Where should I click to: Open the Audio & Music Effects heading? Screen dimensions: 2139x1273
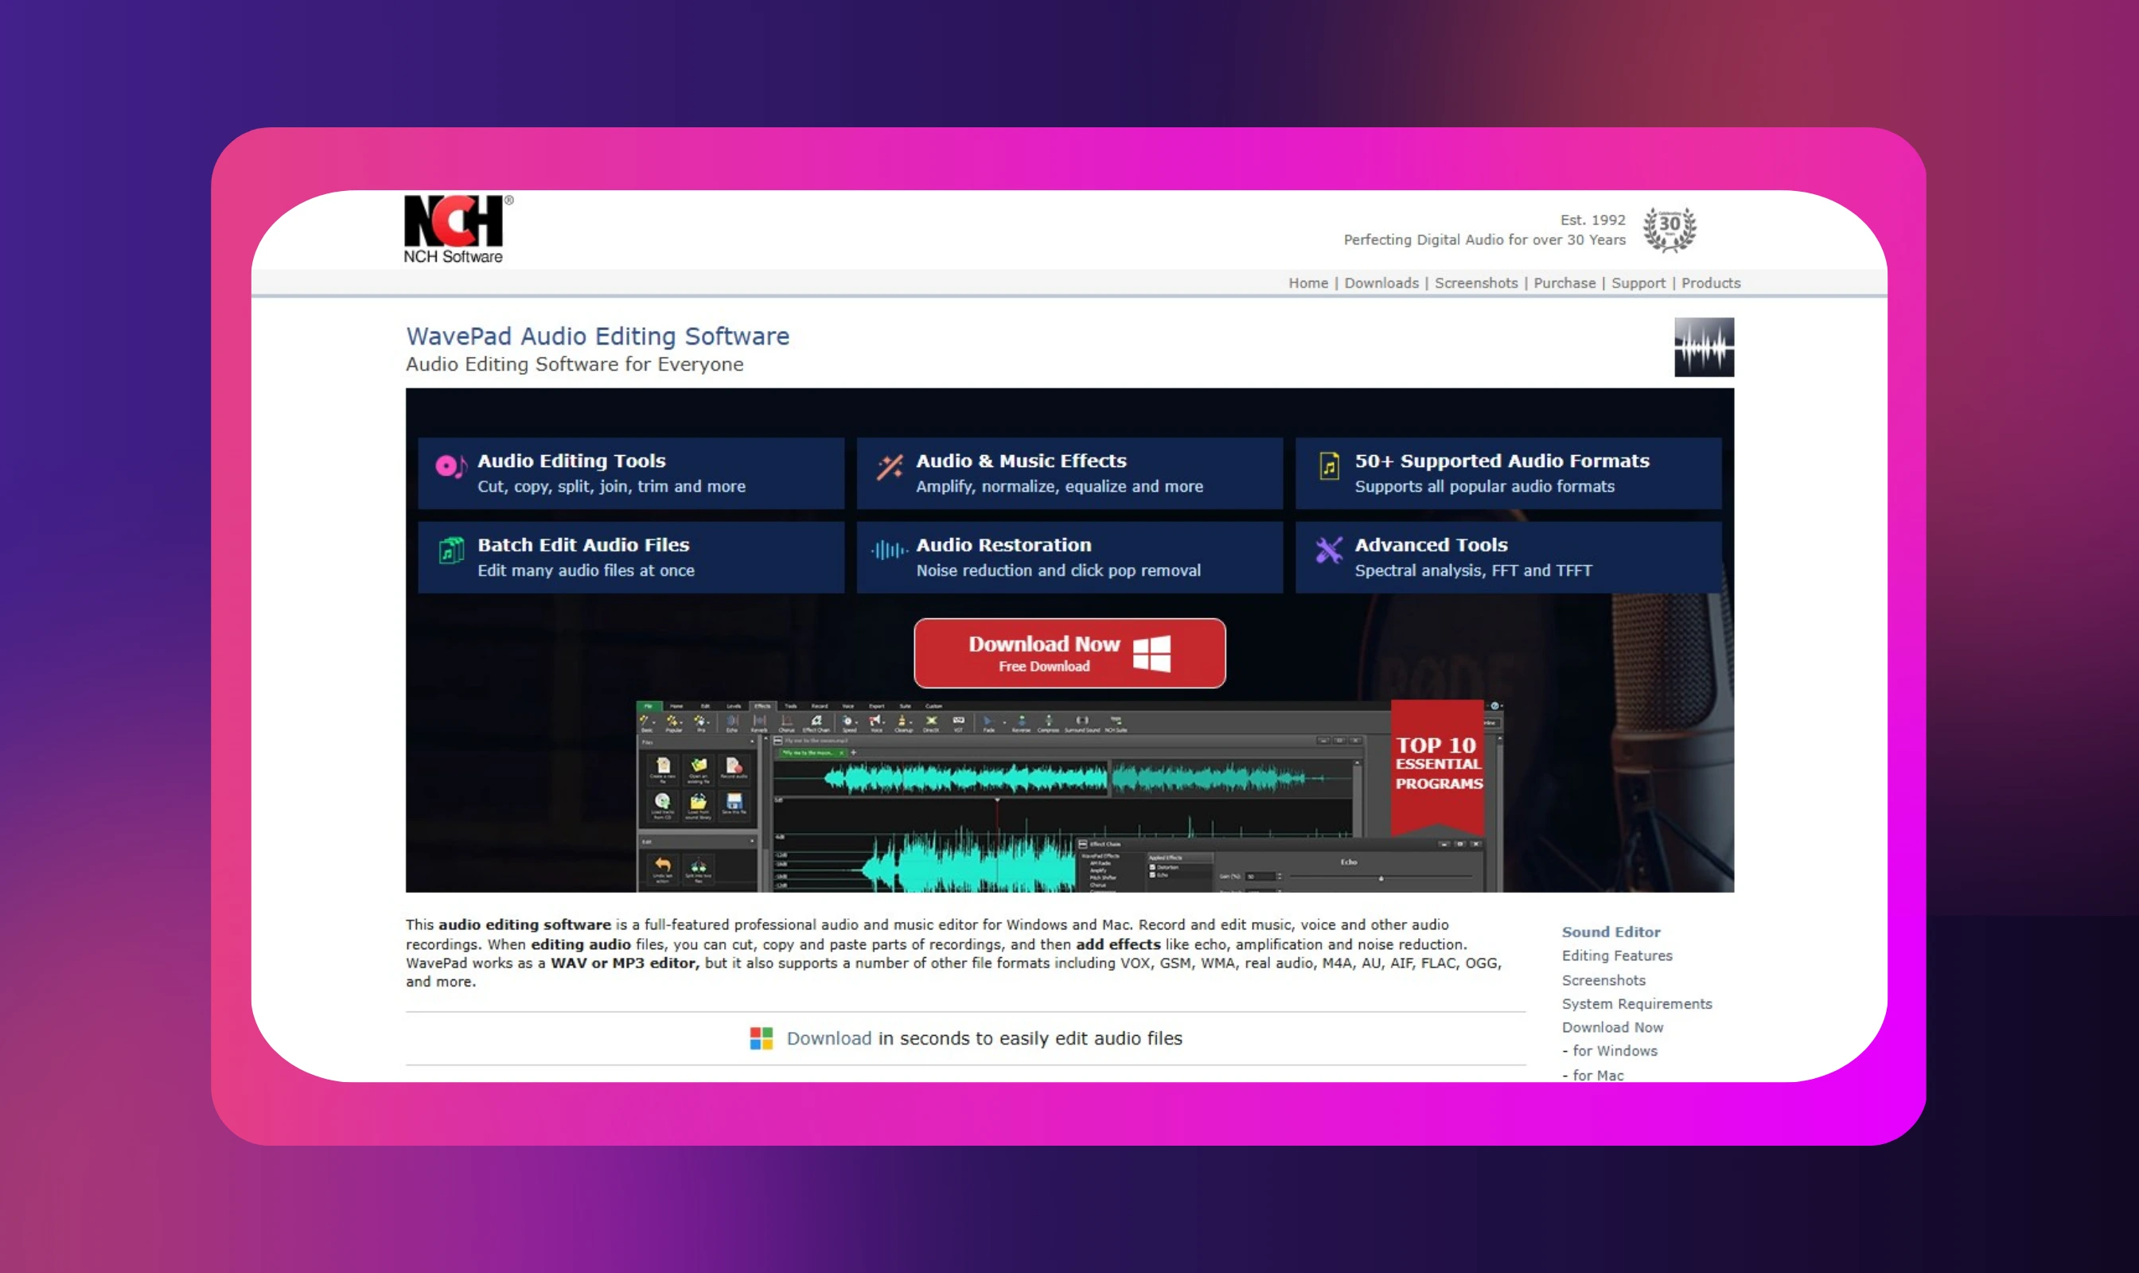pos(1021,461)
